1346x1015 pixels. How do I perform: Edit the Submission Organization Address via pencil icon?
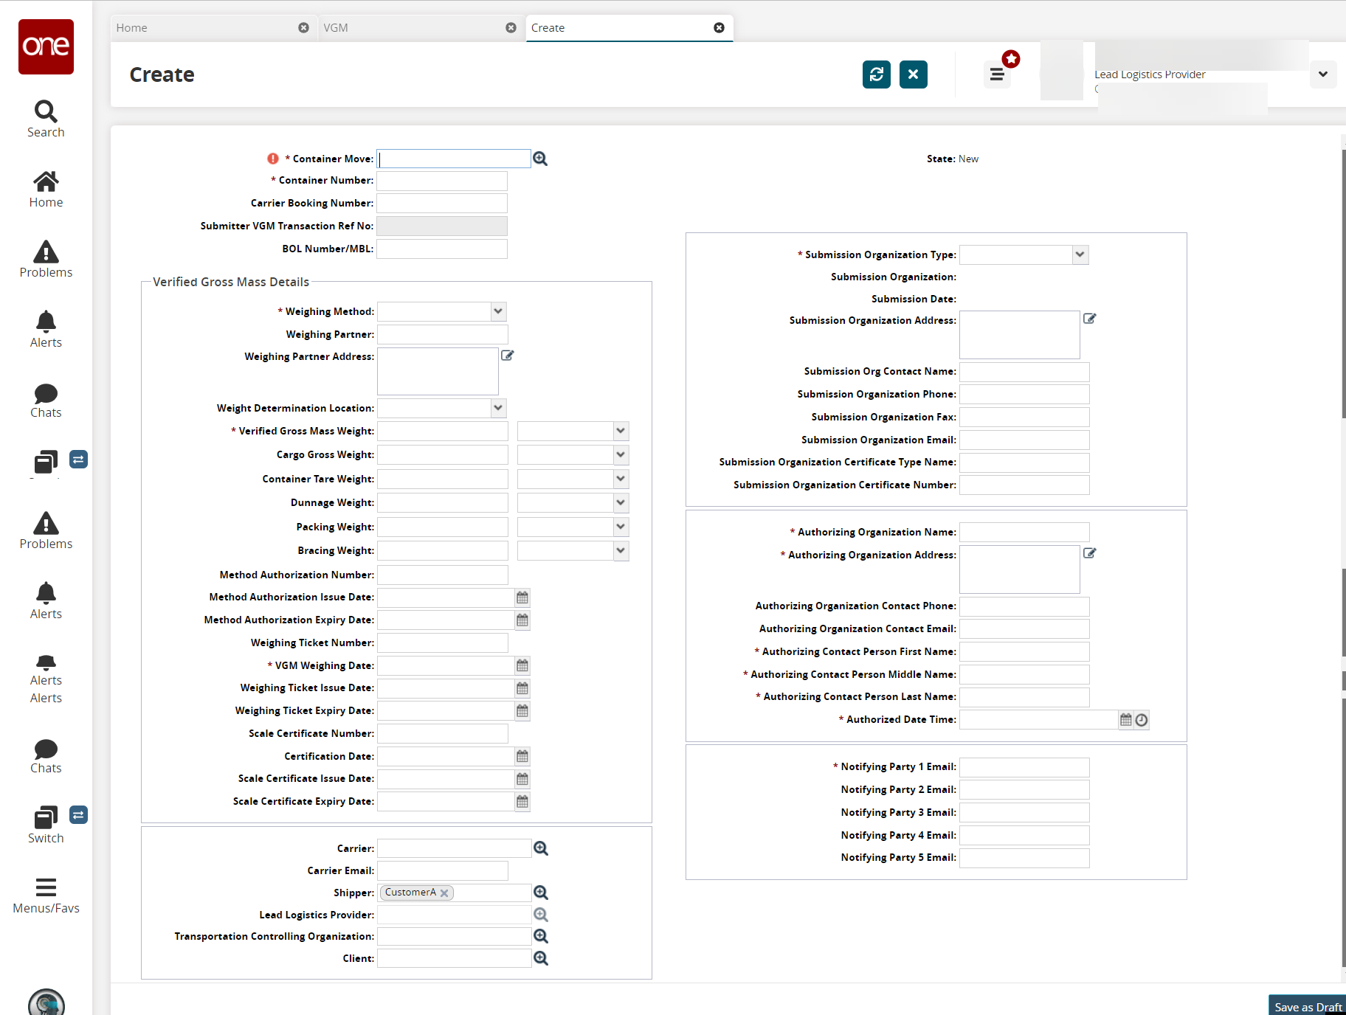[x=1089, y=319]
